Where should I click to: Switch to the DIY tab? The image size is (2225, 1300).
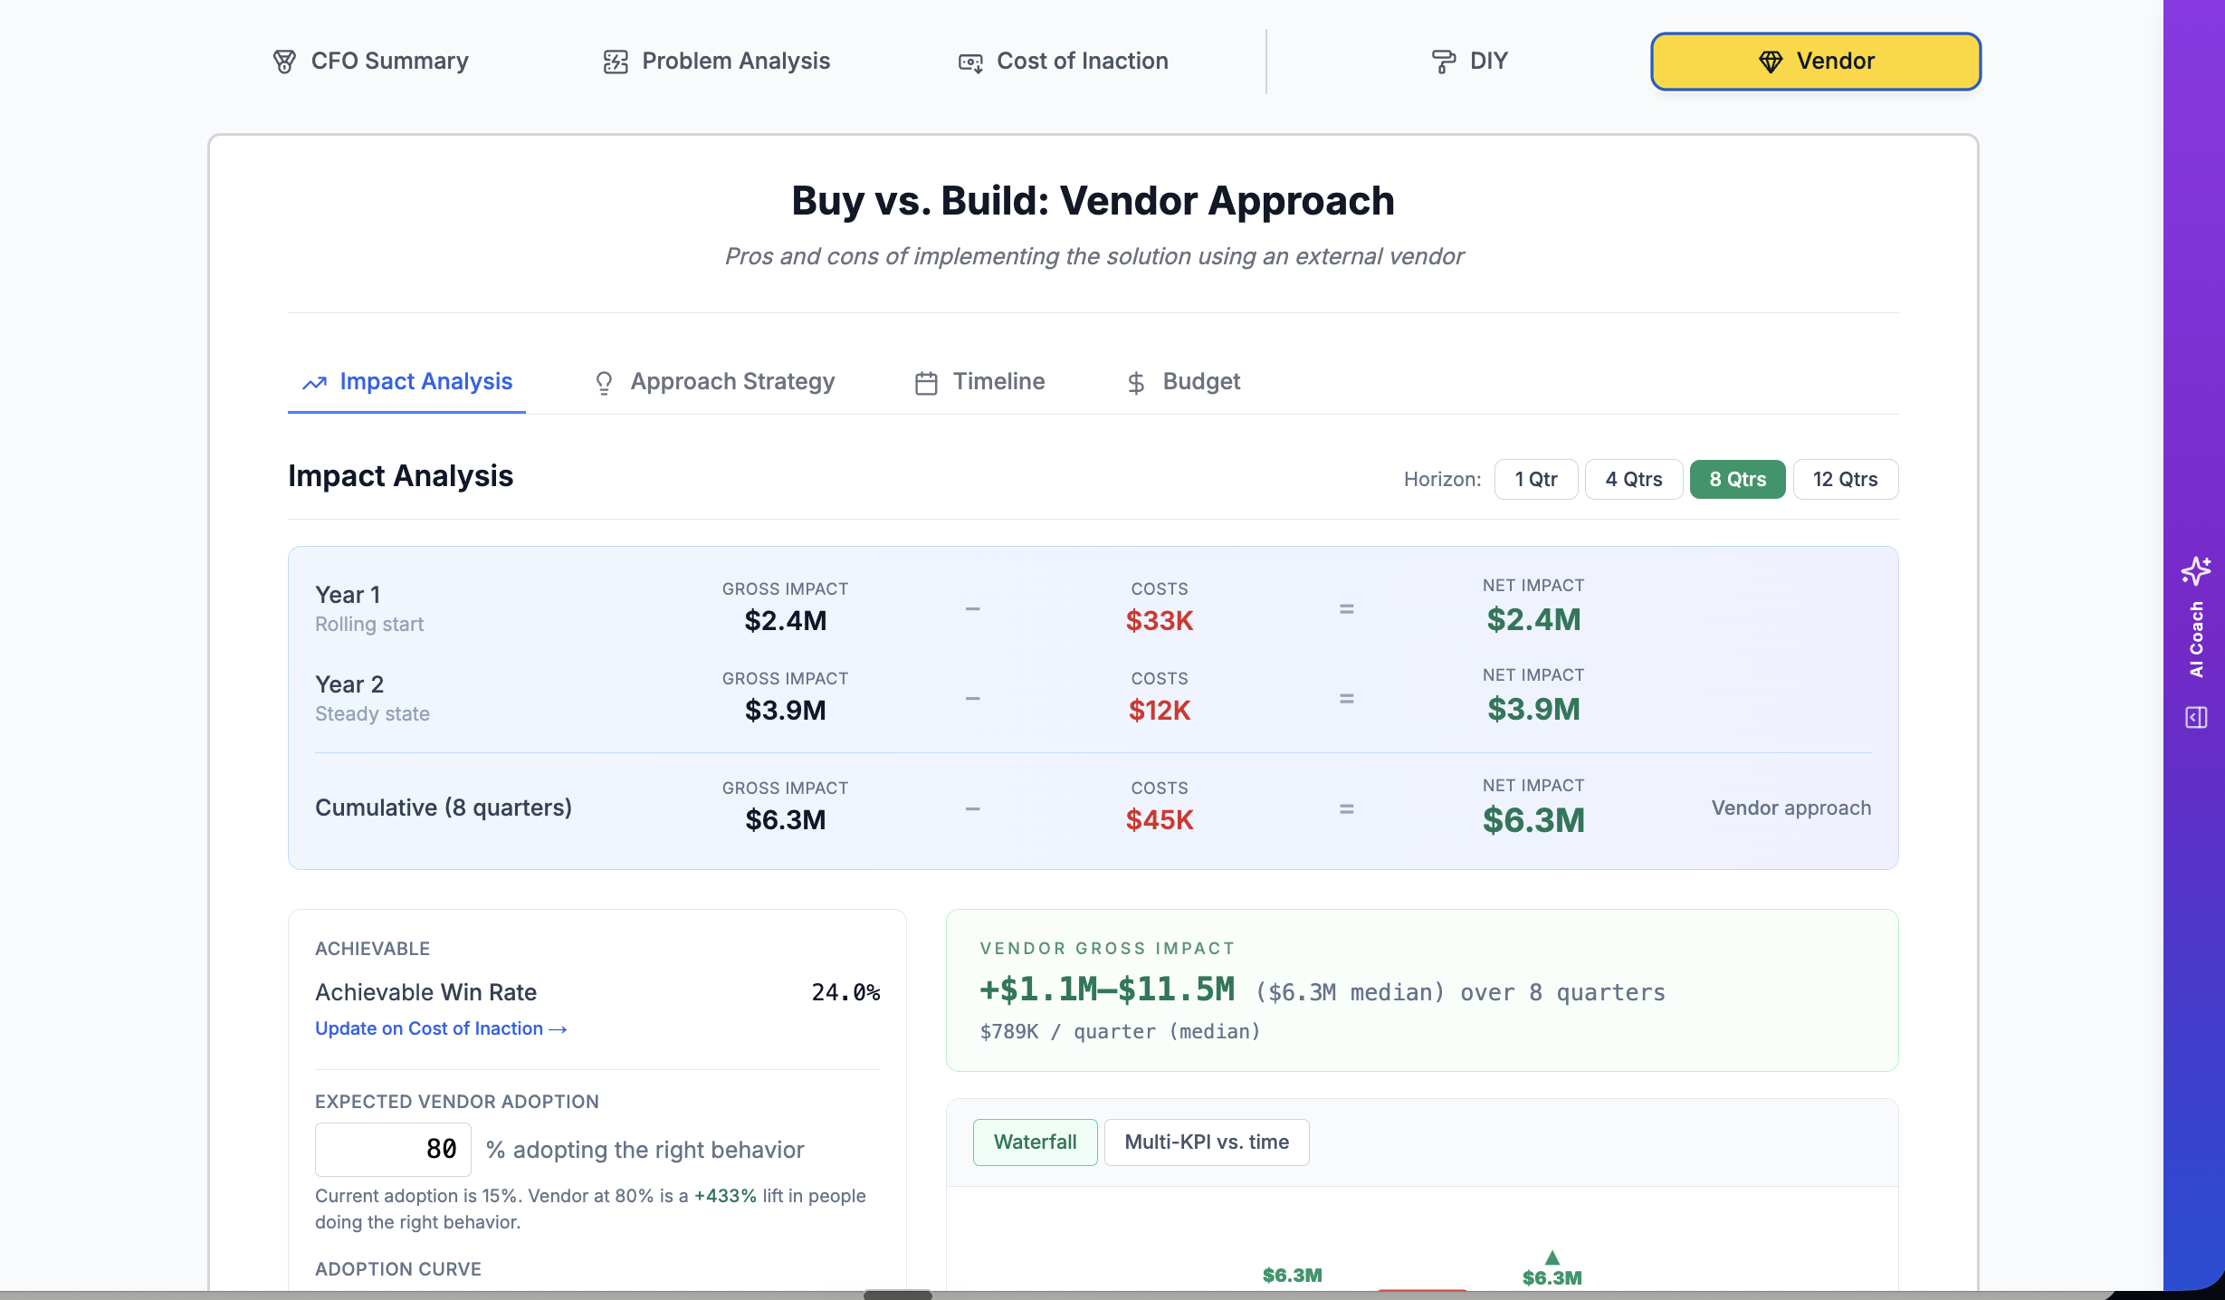click(1469, 61)
